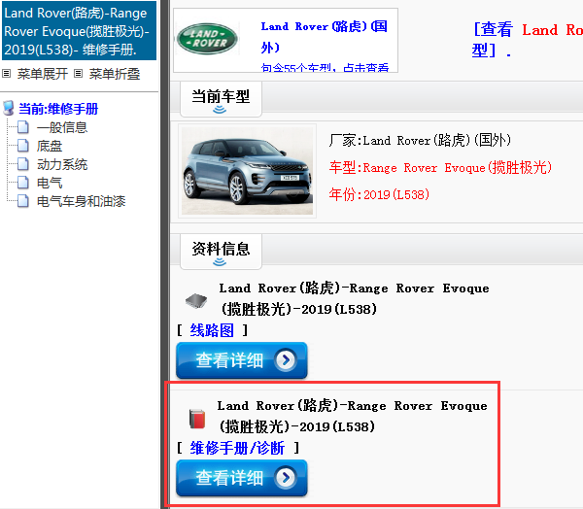583x509 pixels.
Task: Click 车型:Range Rover Evoque(揽胜极光) text
Action: tap(440, 168)
